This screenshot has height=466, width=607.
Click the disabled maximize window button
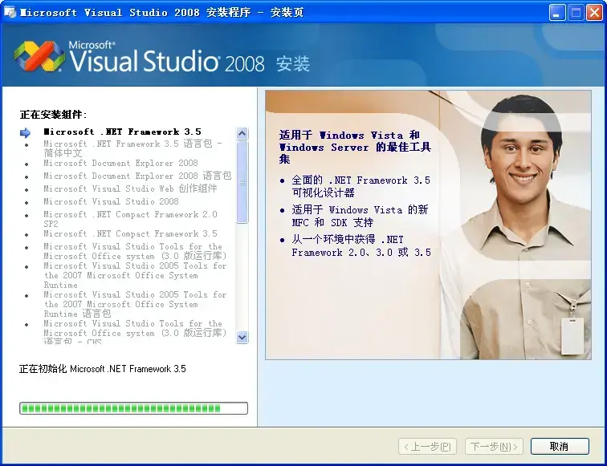pos(576,13)
